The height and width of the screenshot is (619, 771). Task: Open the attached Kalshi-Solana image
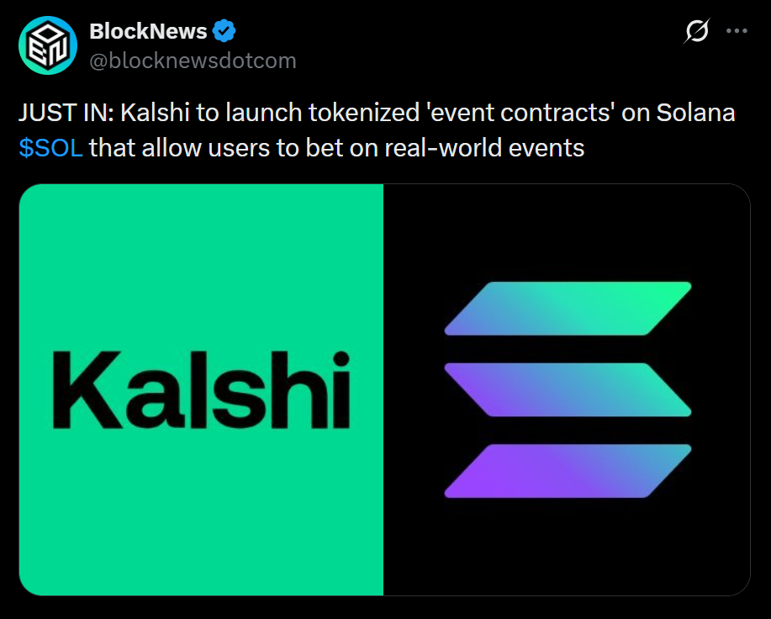coord(385,390)
